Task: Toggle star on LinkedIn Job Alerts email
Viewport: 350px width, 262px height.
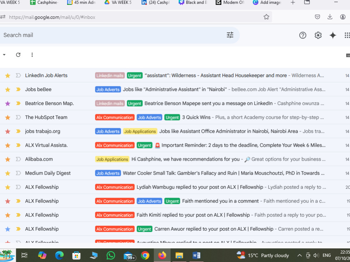Action: click(8, 75)
